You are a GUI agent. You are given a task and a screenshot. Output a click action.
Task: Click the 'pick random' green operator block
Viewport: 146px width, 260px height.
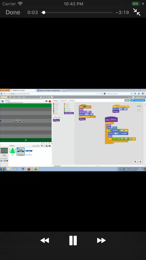click(122, 139)
